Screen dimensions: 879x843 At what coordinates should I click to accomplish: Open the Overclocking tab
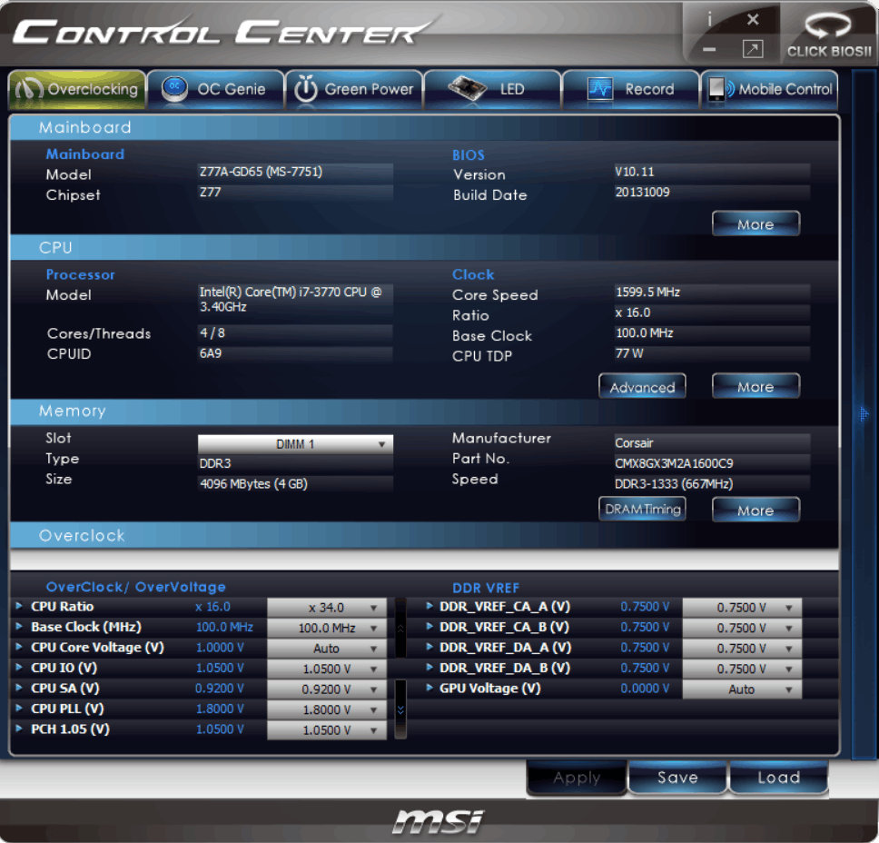point(77,89)
